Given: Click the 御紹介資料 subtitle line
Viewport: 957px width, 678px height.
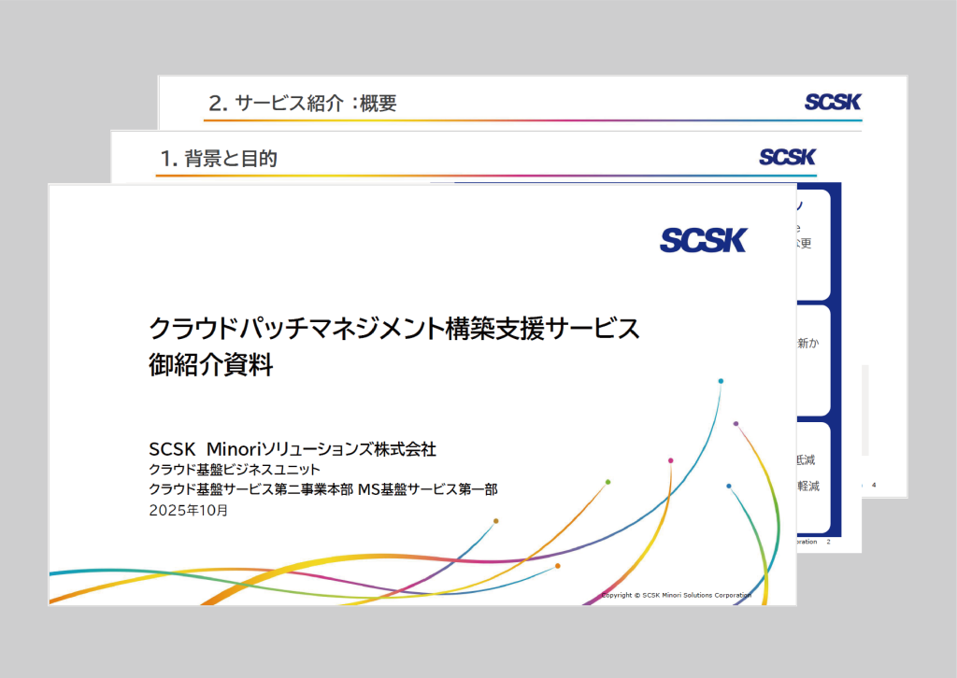Looking at the screenshot, I should pos(210,364).
